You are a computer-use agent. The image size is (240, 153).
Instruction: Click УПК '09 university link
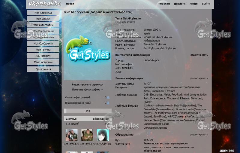coord(148,140)
